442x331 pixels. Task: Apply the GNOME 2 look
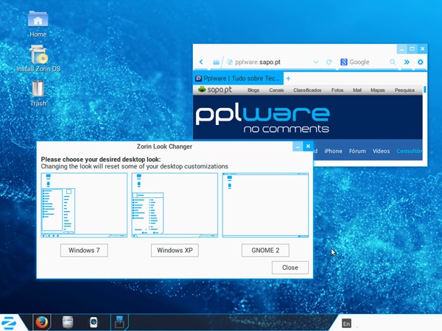(265, 250)
